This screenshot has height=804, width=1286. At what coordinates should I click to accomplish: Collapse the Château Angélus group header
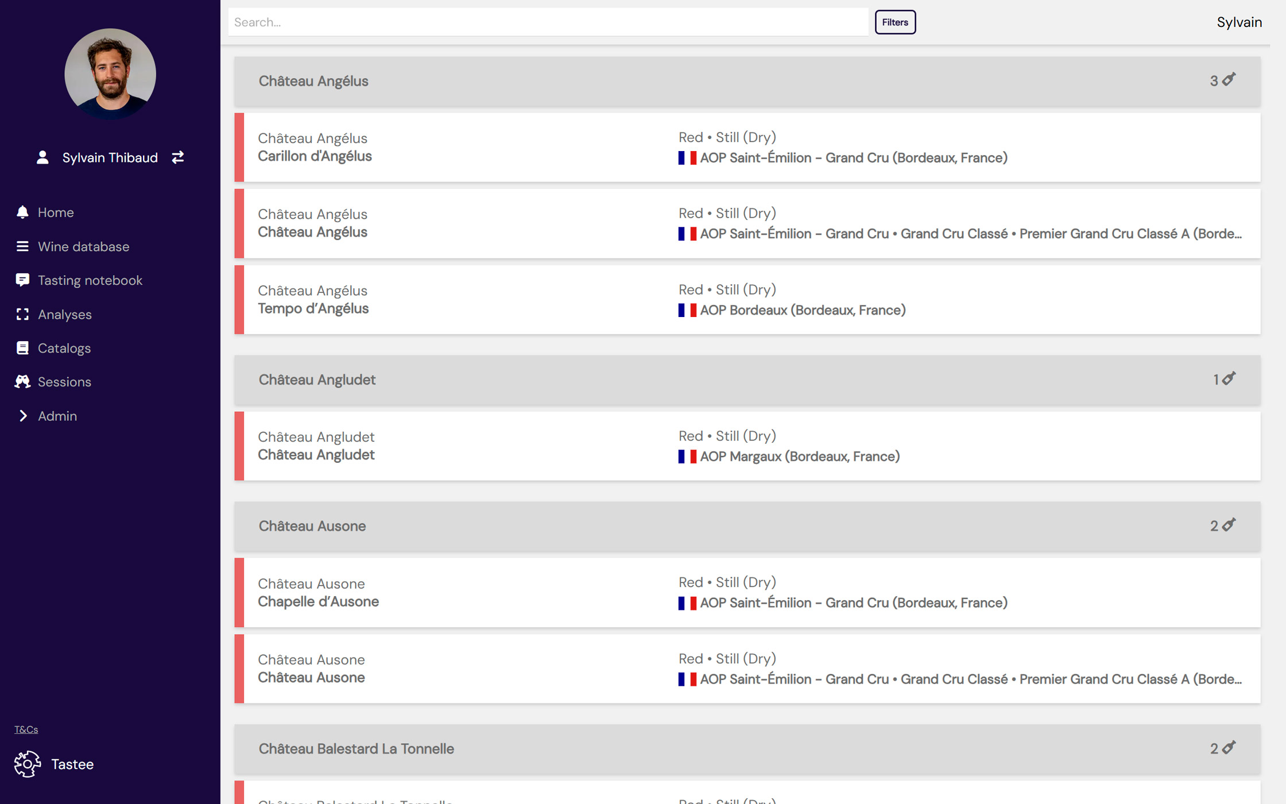[x=747, y=81]
